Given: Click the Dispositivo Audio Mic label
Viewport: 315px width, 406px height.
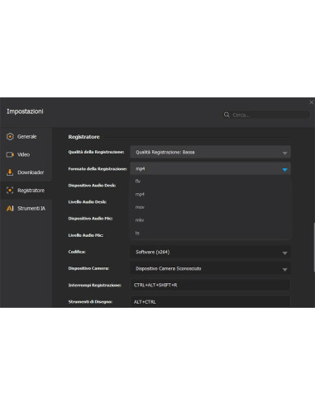Looking at the screenshot, I should click(90, 219).
